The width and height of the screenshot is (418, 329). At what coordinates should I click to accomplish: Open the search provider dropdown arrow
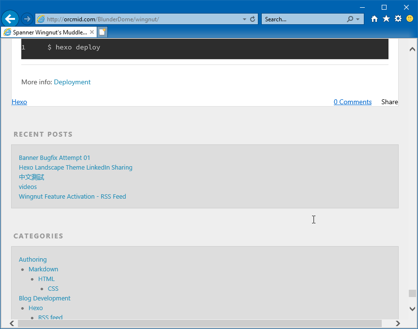(358, 19)
